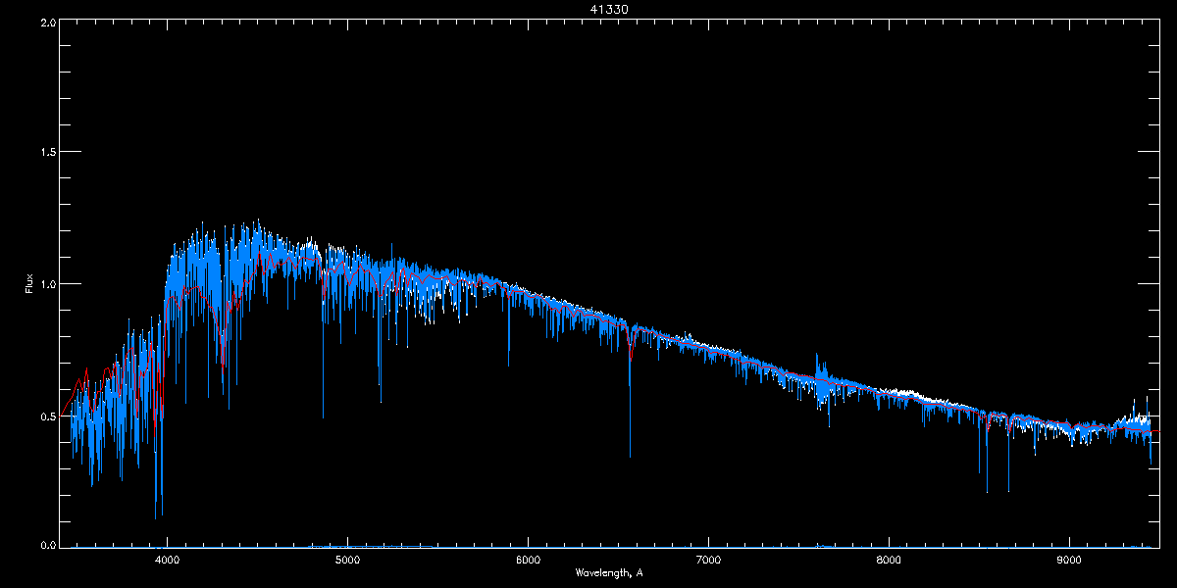The width and height of the screenshot is (1177, 588).
Task: Click the plot title '41330'
Action: 609,9
